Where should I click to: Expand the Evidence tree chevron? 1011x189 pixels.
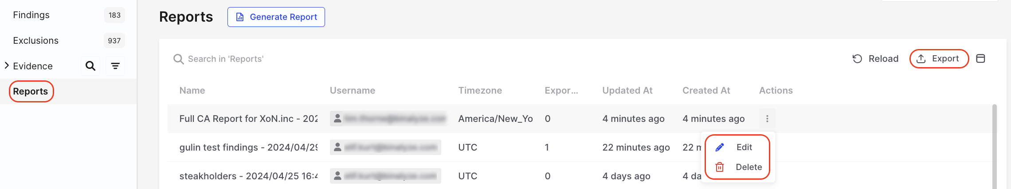(x=7, y=66)
